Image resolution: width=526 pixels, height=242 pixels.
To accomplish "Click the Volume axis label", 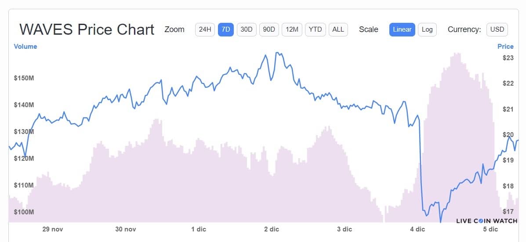I will (x=25, y=47).
